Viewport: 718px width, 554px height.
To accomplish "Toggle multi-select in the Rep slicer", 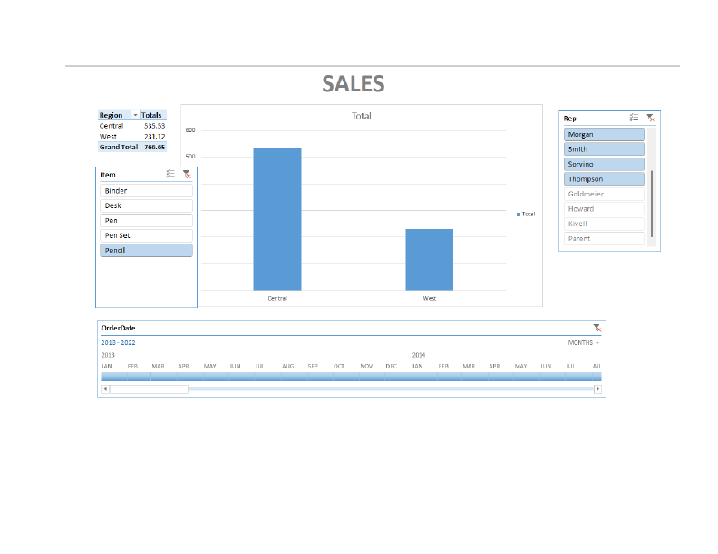I will click(635, 118).
